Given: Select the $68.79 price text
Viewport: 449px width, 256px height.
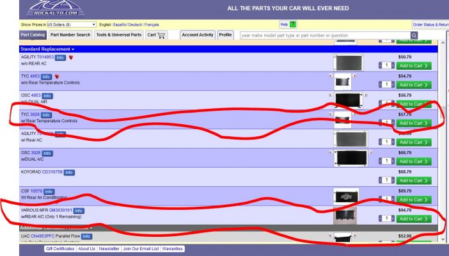Looking at the screenshot, I should 405,172.
